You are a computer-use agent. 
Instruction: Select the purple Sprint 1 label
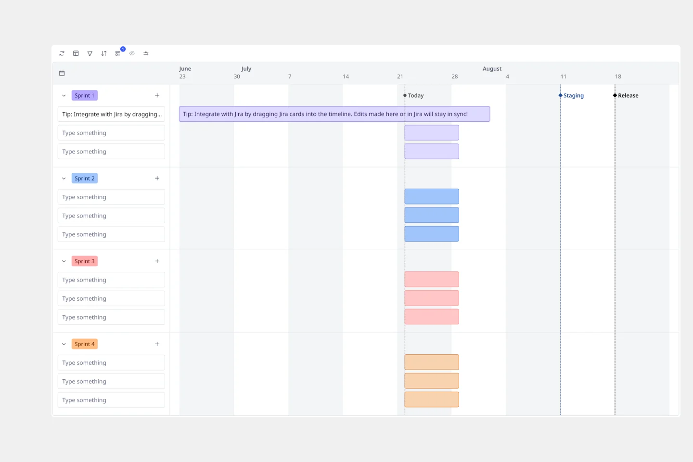click(x=85, y=95)
